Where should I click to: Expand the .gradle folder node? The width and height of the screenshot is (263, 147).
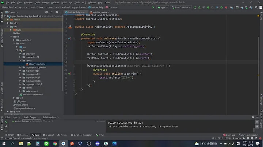click(8, 20)
